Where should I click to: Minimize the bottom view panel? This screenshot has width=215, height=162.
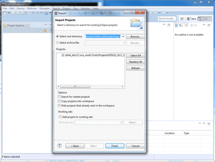click(204, 123)
